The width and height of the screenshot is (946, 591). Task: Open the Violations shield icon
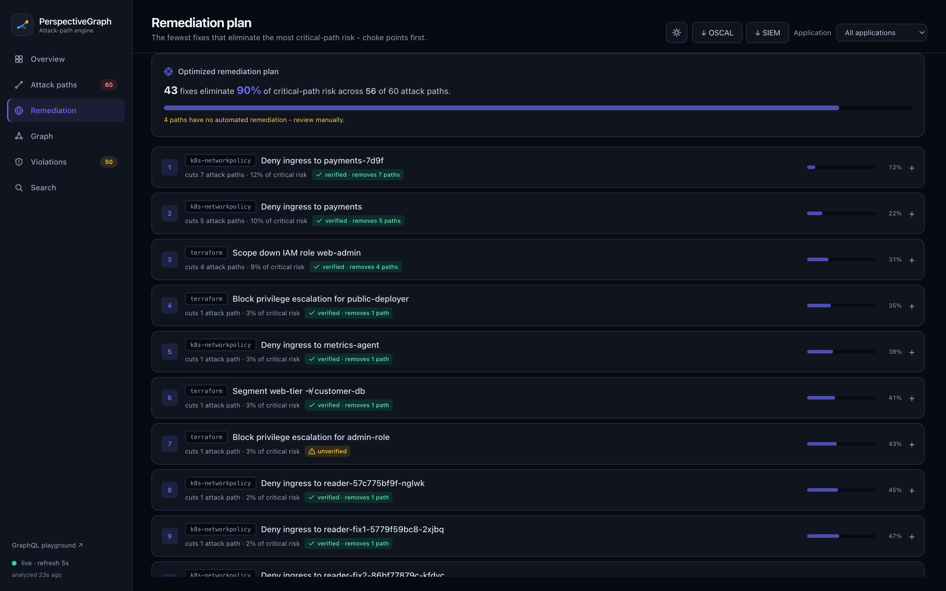pyautogui.click(x=19, y=162)
